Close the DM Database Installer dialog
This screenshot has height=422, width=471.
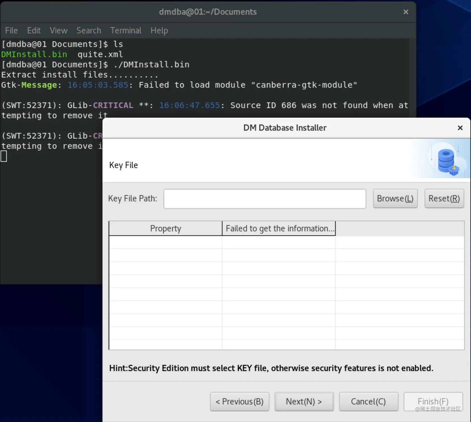(460, 128)
